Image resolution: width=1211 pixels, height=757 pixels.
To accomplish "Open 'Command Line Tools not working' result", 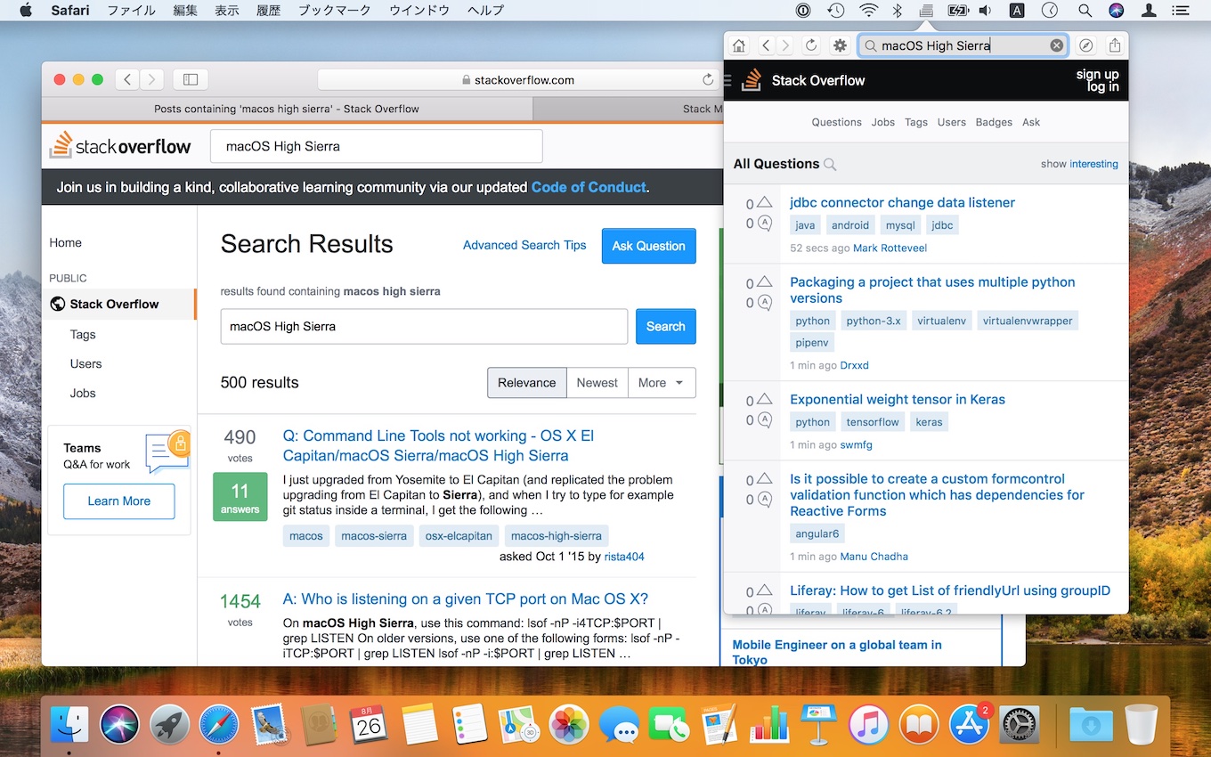I will (x=438, y=445).
